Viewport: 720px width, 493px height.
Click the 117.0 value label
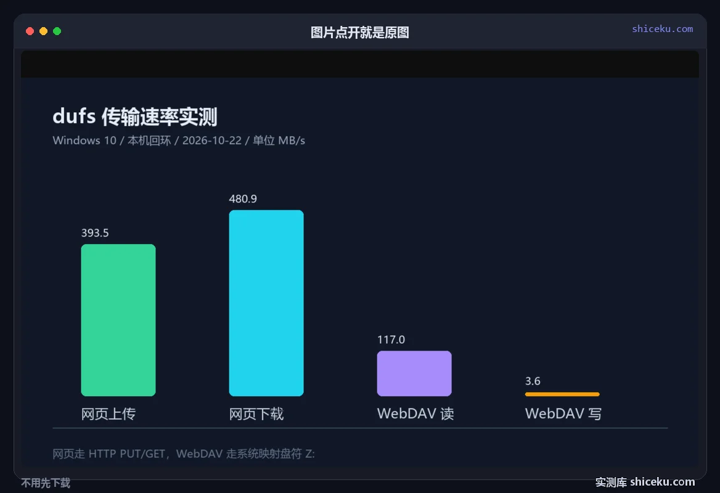click(391, 340)
